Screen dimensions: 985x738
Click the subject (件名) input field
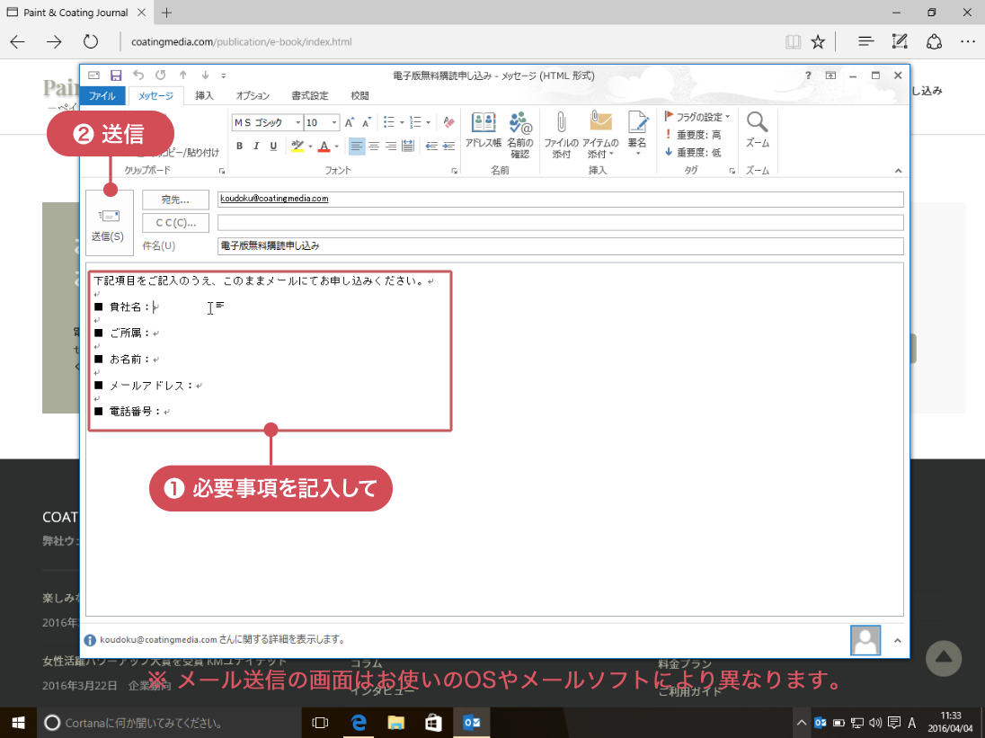coord(559,245)
